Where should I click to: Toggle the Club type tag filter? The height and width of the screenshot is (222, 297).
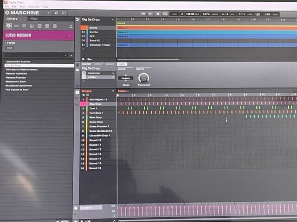10,48
